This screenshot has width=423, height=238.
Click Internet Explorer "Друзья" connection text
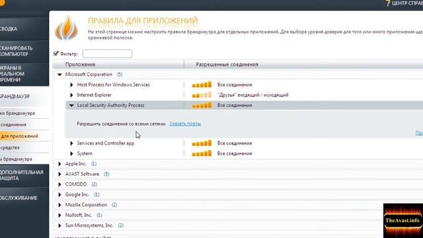pos(252,95)
